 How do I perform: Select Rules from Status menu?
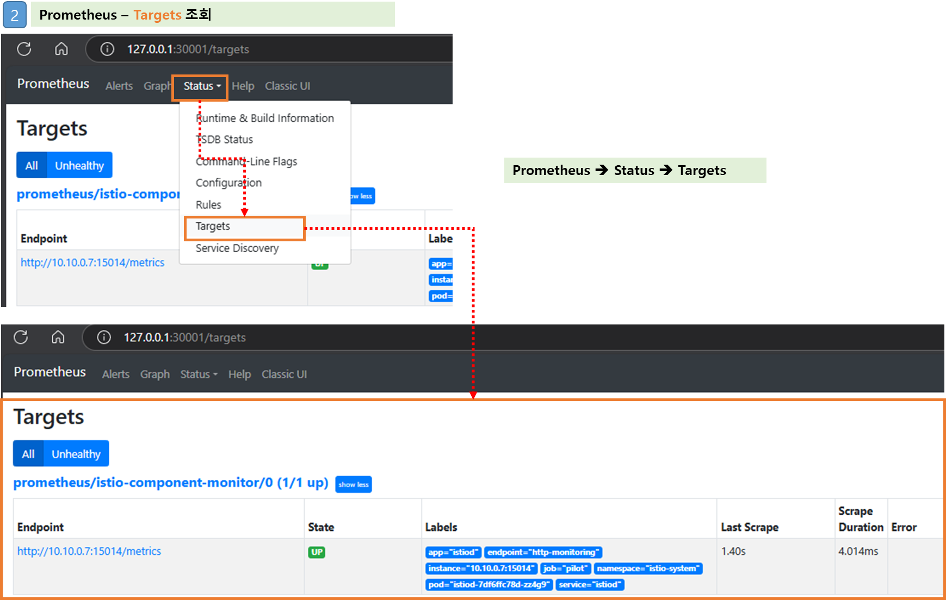point(208,204)
